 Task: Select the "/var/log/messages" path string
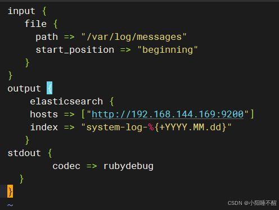pyautogui.click(x=134, y=37)
